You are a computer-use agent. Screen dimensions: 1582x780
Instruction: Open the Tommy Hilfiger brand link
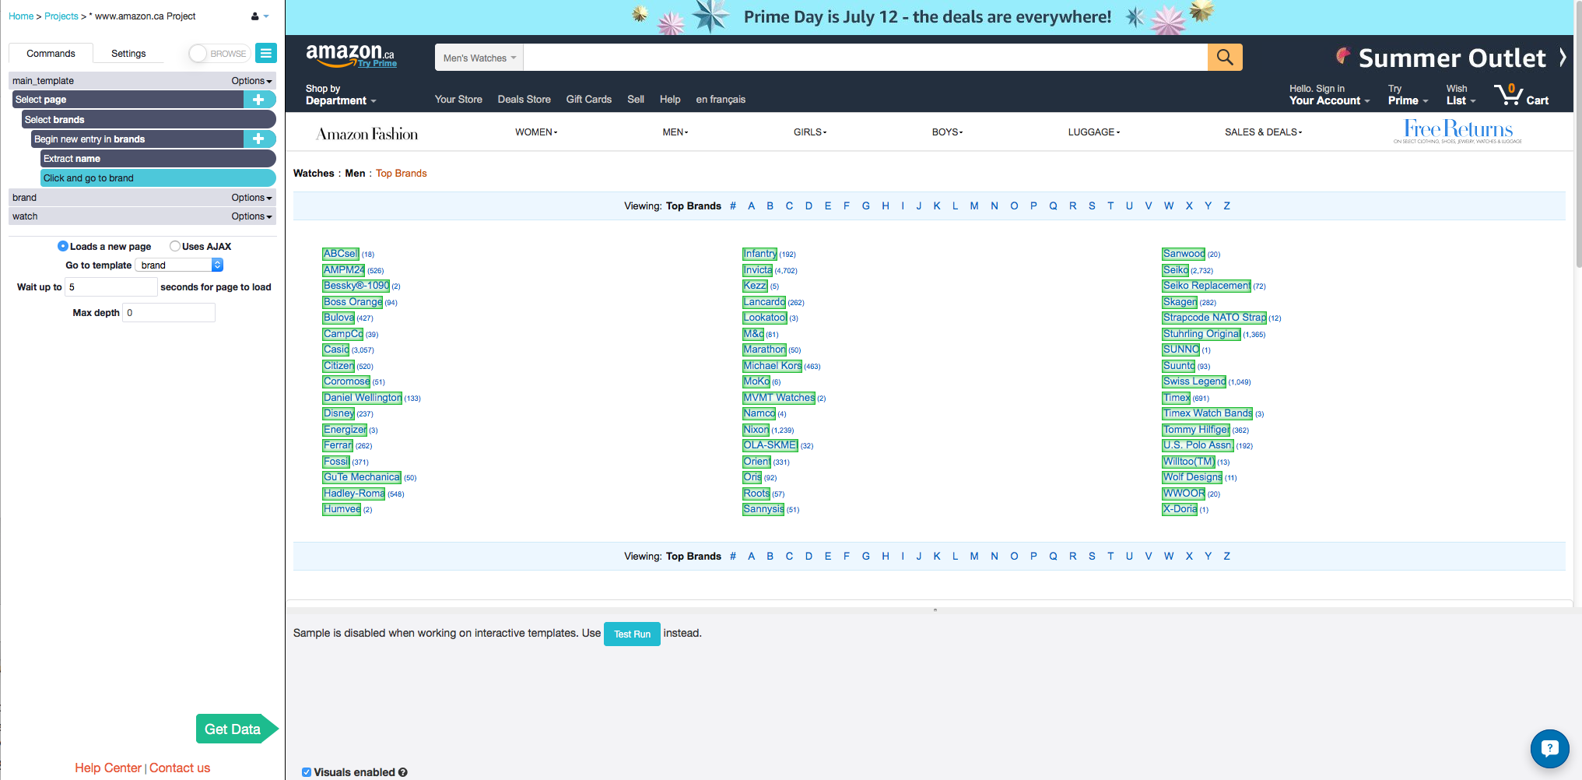tap(1196, 430)
